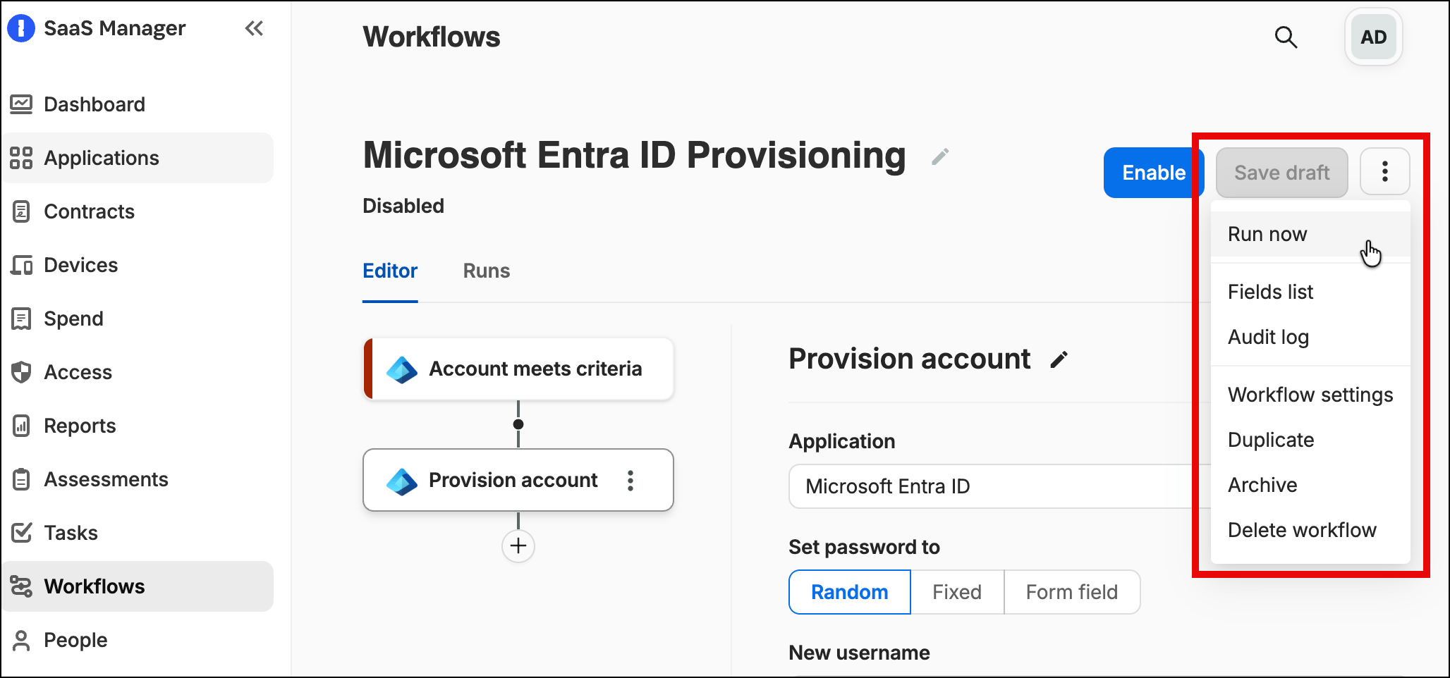Choose Delete workflow from menu

coord(1310,530)
